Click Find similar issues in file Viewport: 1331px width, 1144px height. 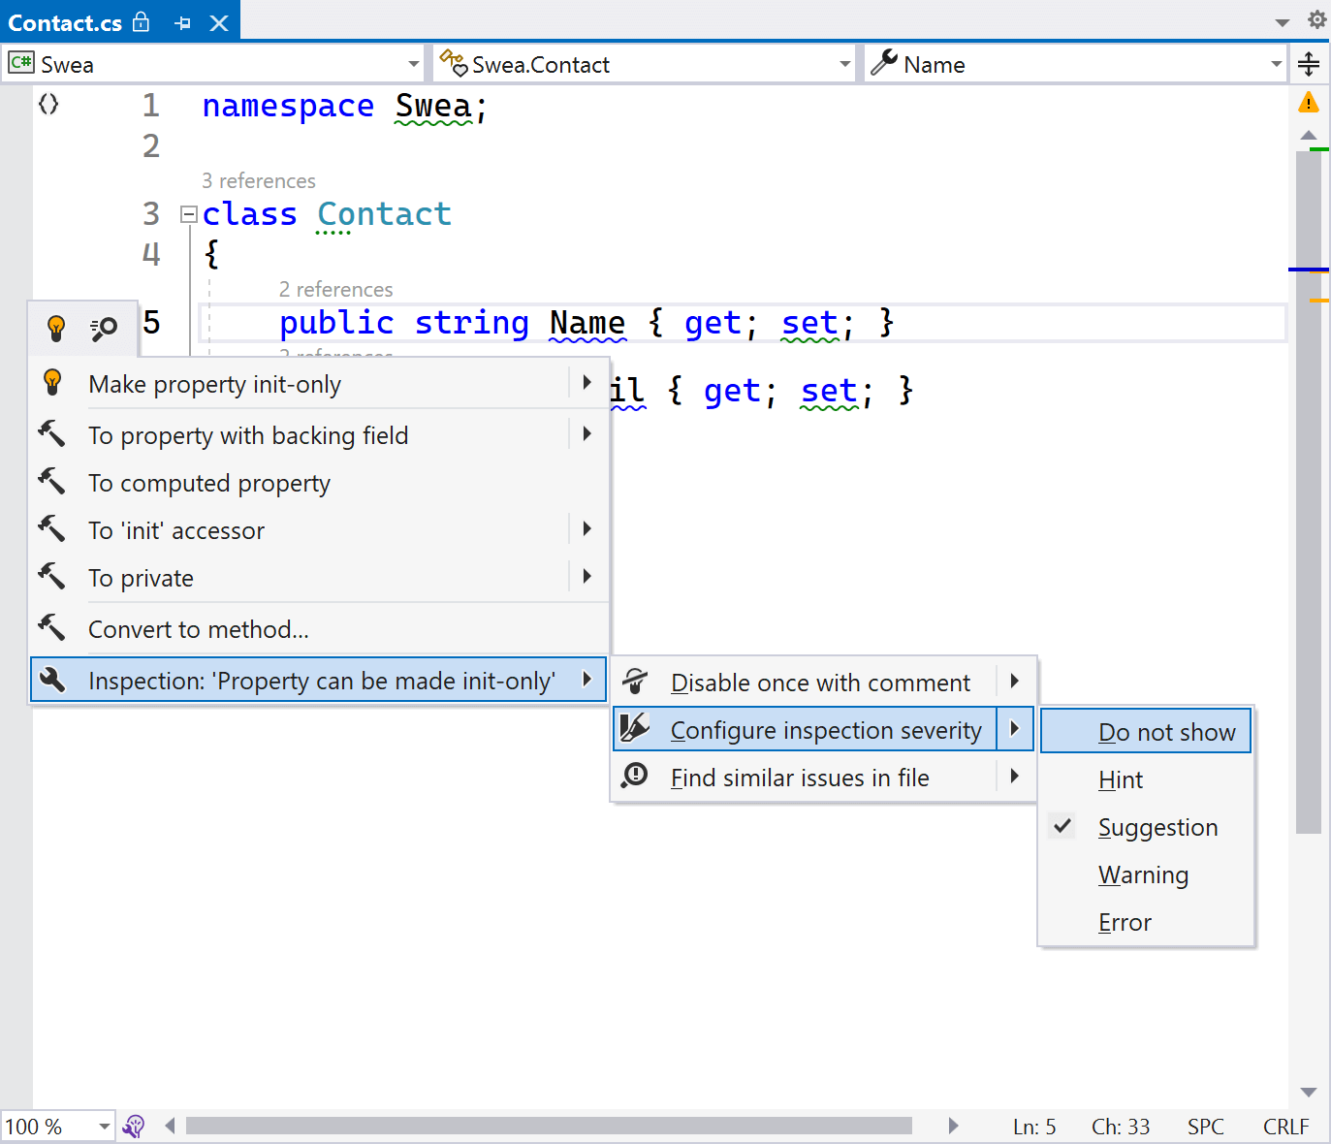click(800, 777)
